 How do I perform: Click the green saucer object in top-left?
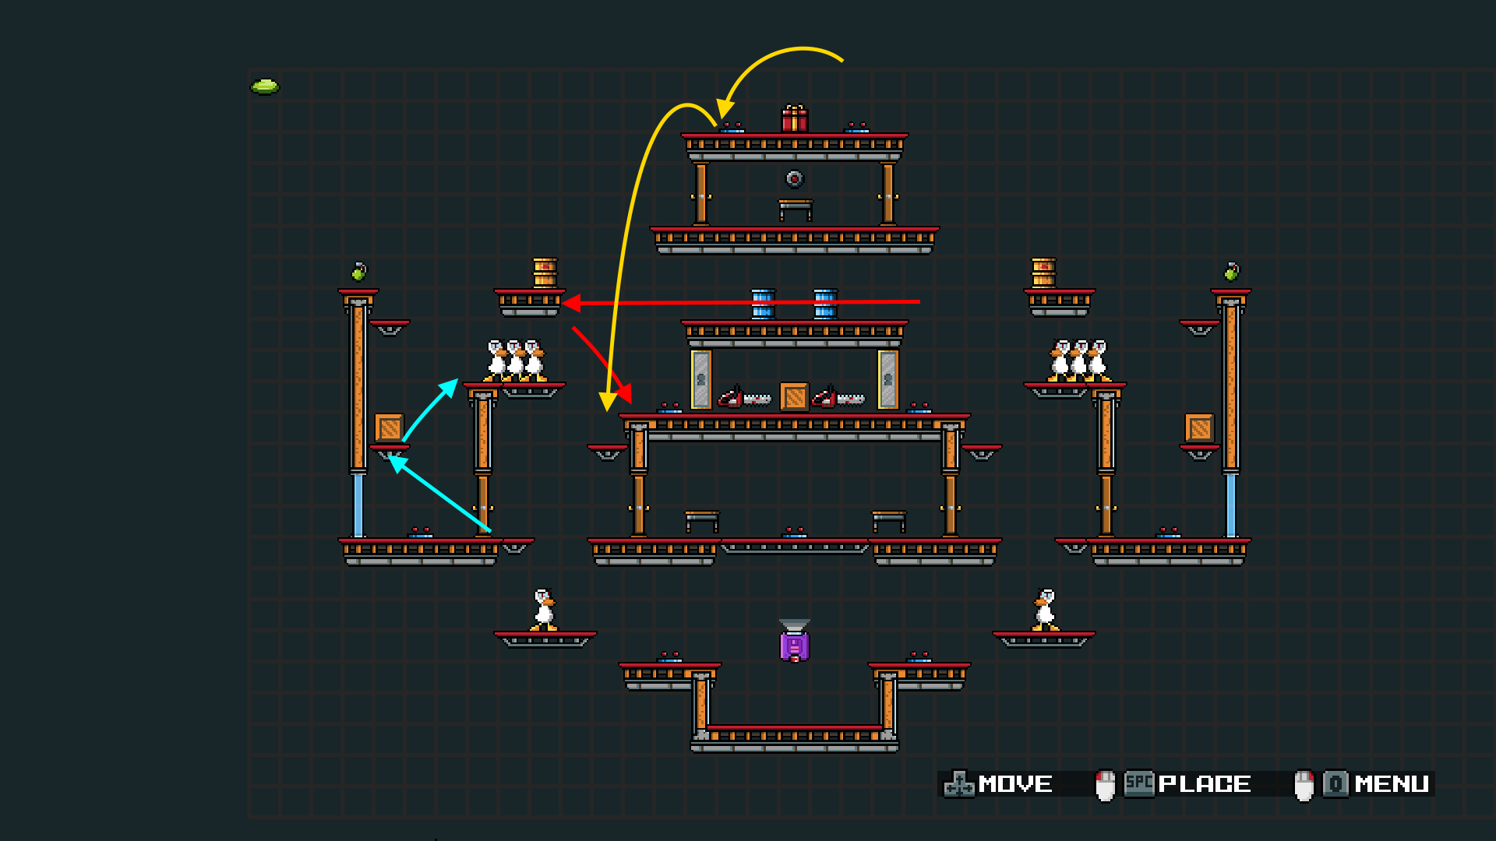[x=264, y=86]
